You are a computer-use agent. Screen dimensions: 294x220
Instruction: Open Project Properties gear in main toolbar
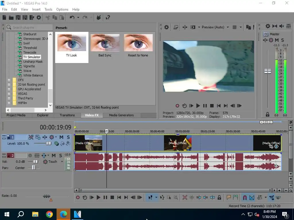coord(39,17)
